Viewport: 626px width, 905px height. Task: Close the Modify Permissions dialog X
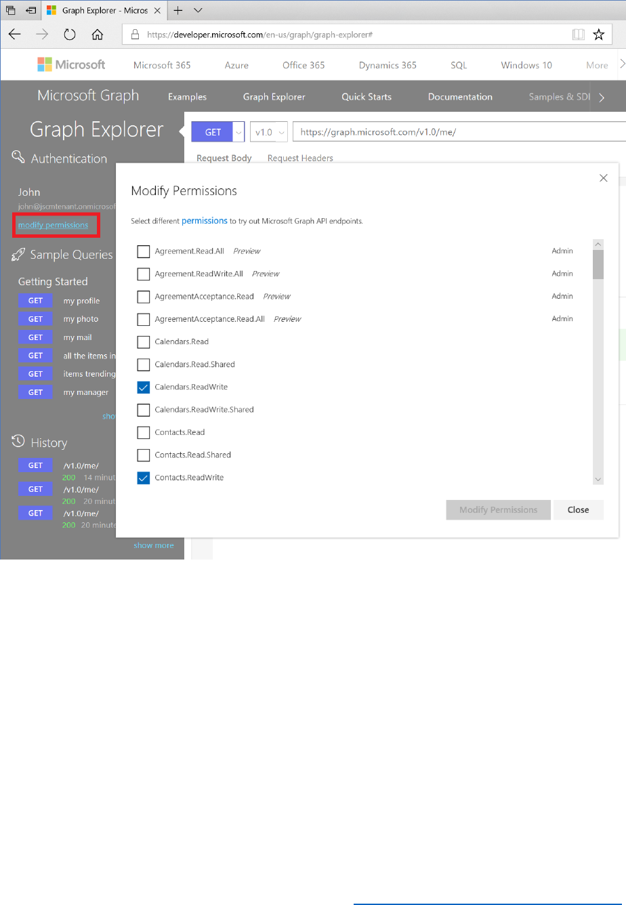tap(604, 178)
